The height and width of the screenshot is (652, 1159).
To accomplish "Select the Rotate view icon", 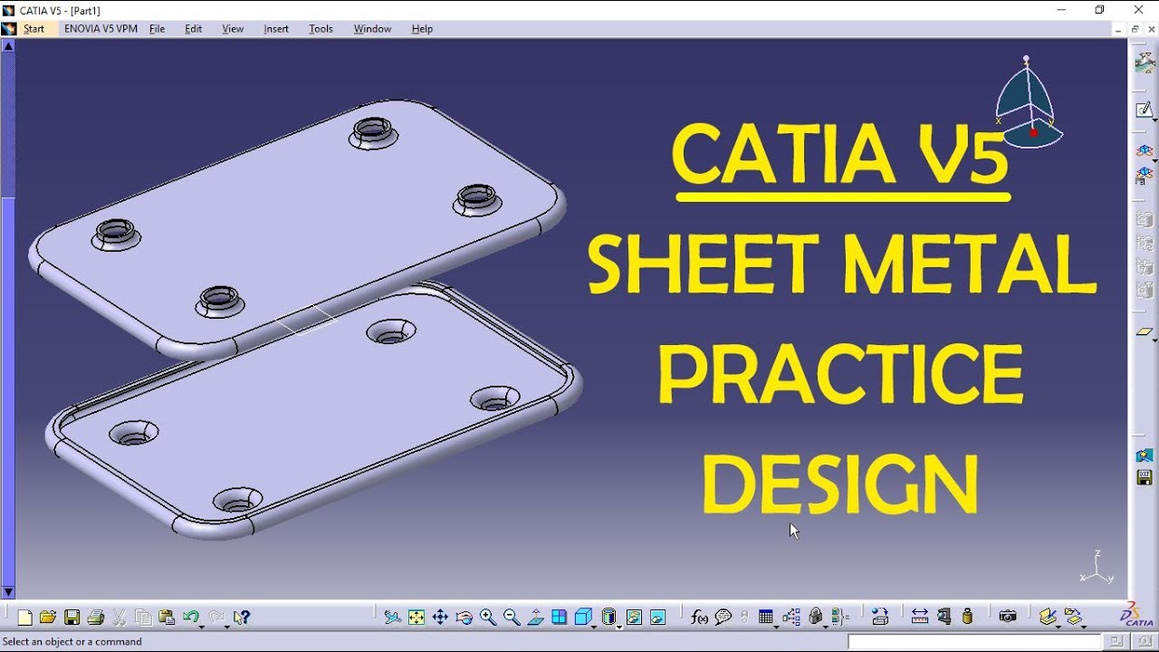I will coord(465,618).
